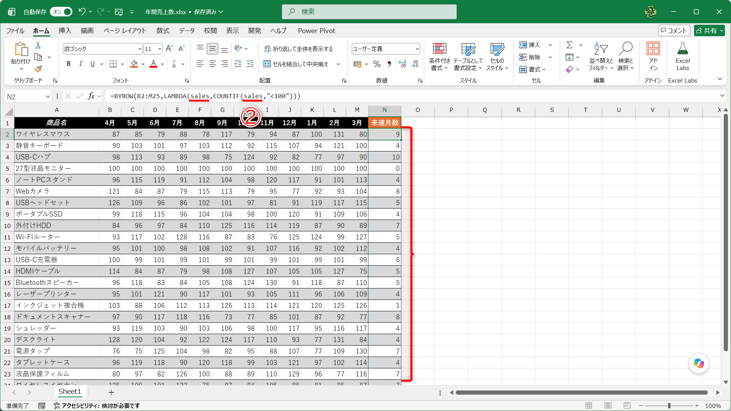This screenshot has width=731, height=411.
Task: Increase decimal places
Action: (x=402, y=64)
